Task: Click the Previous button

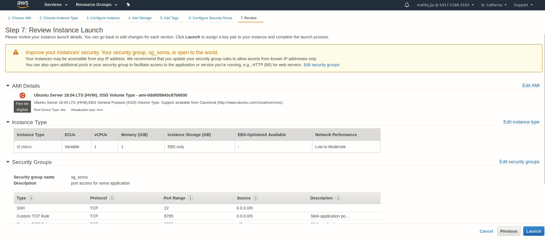Action: pos(509,231)
